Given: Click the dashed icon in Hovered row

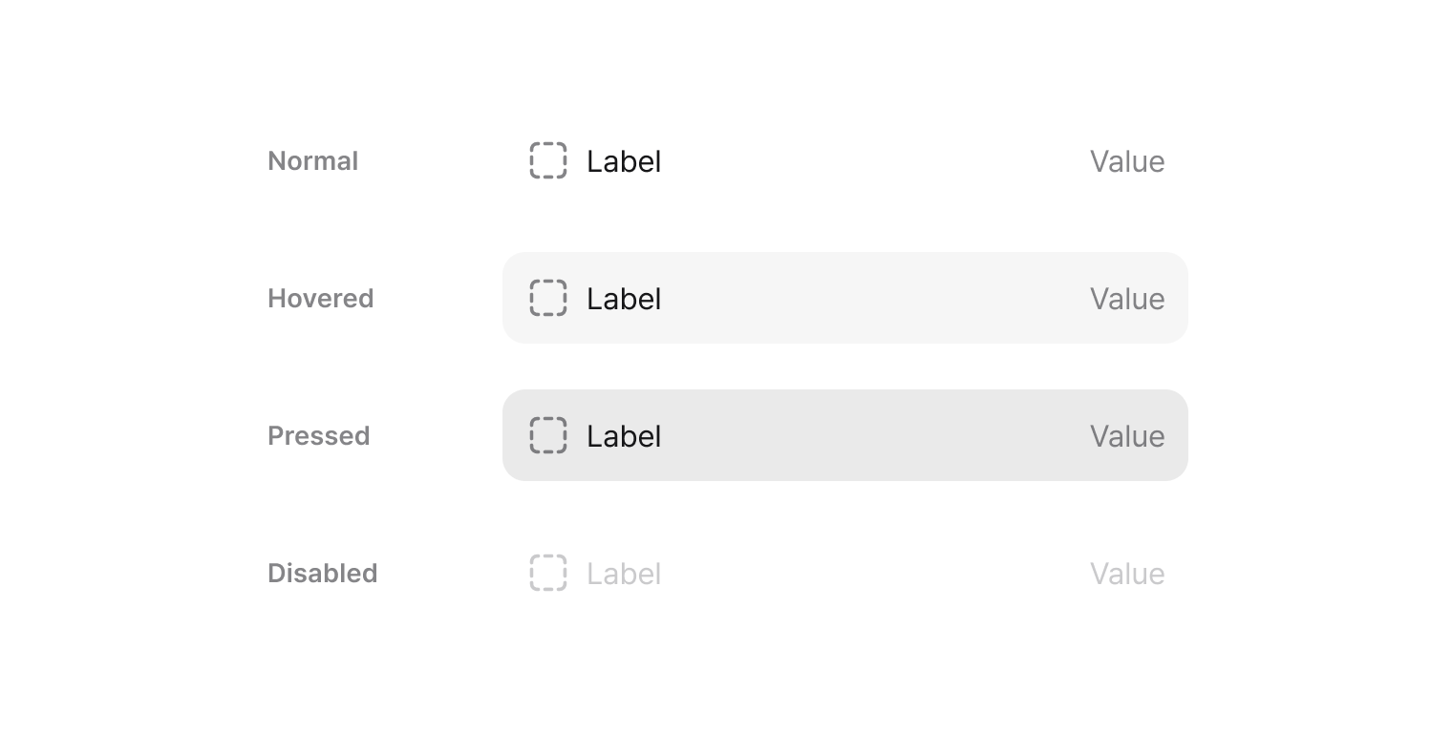Looking at the screenshot, I should (548, 298).
